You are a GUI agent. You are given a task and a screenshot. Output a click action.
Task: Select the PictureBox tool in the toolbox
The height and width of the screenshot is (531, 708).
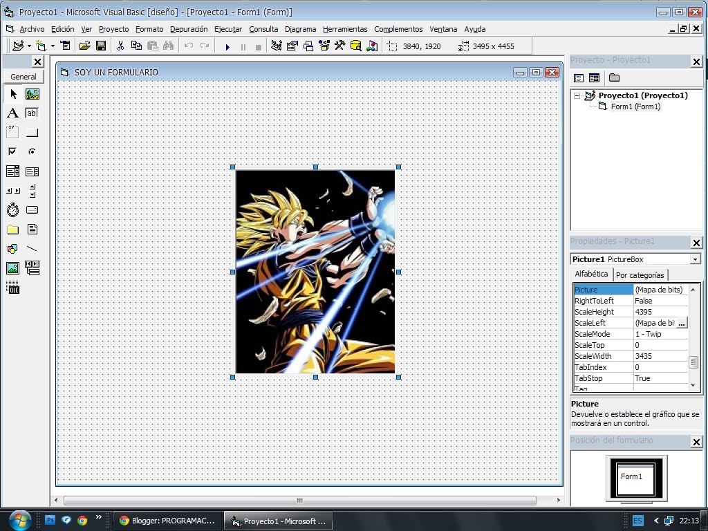click(32, 93)
